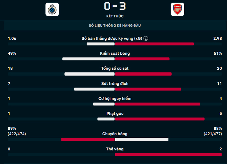Click the Club Brugge passing red bar
227x164 pixels.
pyautogui.click(x=88, y=139)
